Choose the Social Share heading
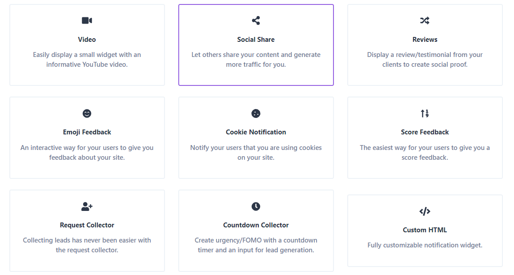The width and height of the screenshot is (514, 275). point(256,40)
